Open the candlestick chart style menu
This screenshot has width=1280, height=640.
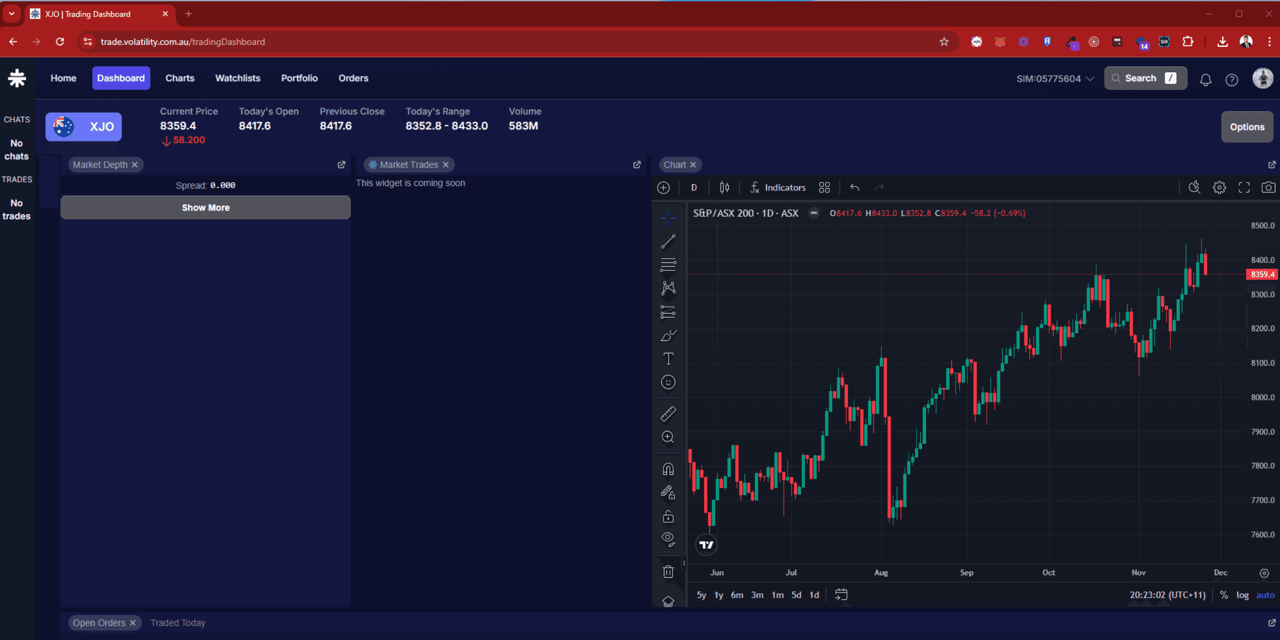(724, 188)
